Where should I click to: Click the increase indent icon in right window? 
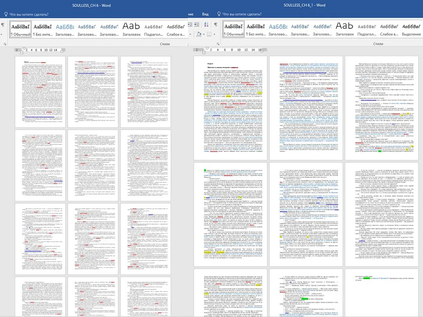click(197, 24)
